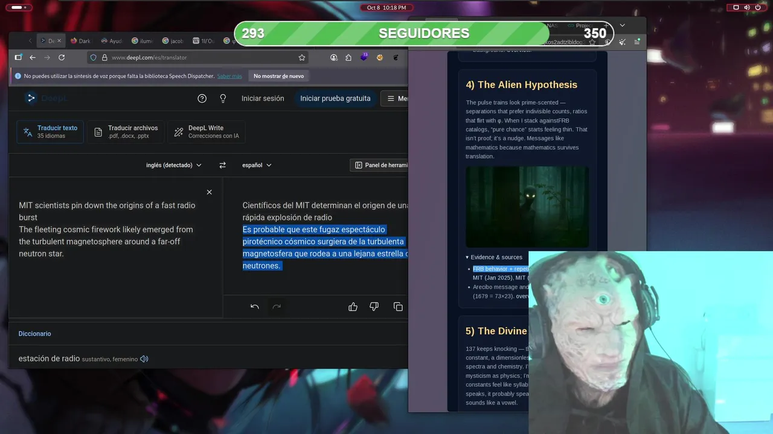This screenshot has height=434, width=773.
Task: Click the redo arrow under the translation
Action: coord(277,307)
